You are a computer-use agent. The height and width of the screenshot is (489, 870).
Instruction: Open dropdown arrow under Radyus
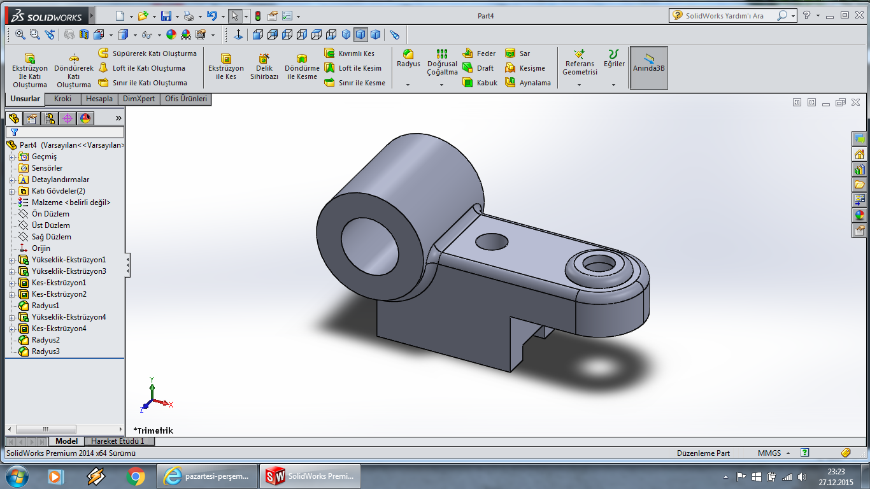[x=408, y=84]
